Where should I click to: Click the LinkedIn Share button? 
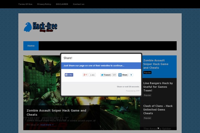[123, 75]
